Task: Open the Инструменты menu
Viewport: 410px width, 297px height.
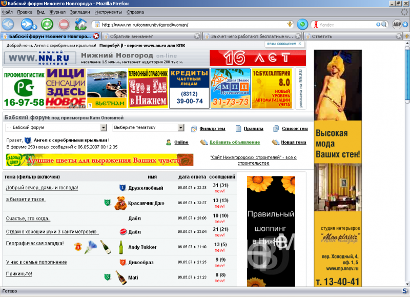Action: (108, 12)
